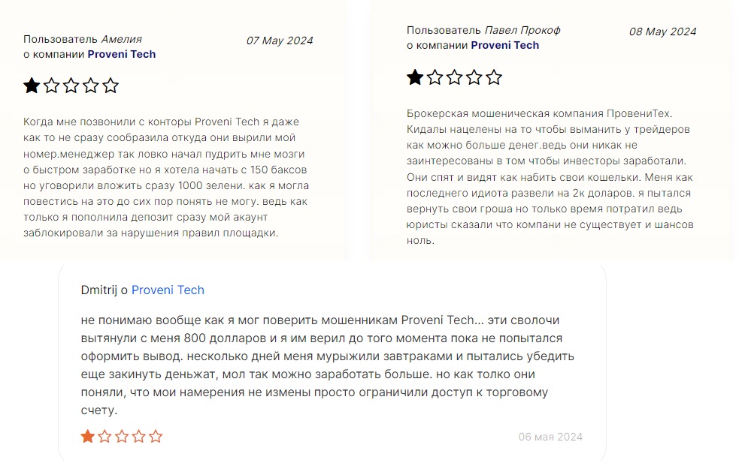Click the last orange star in Dmitrij's rating
The height and width of the screenshot is (475, 745).
click(156, 436)
